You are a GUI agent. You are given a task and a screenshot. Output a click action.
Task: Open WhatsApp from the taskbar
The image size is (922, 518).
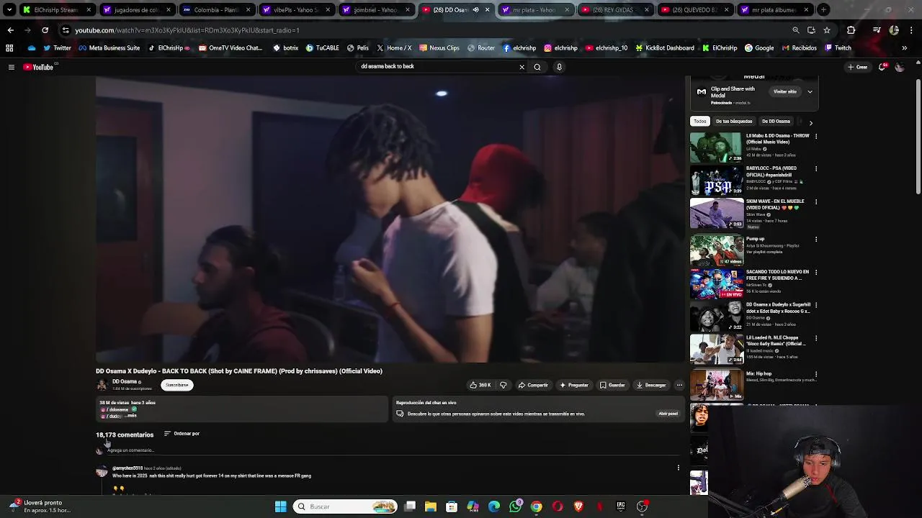[515, 506]
